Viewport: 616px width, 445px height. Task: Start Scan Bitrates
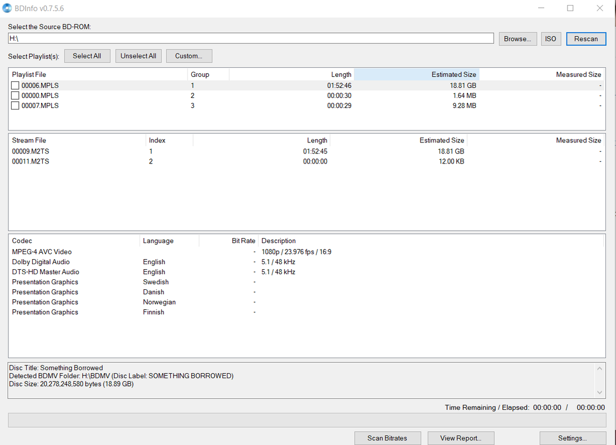388,438
